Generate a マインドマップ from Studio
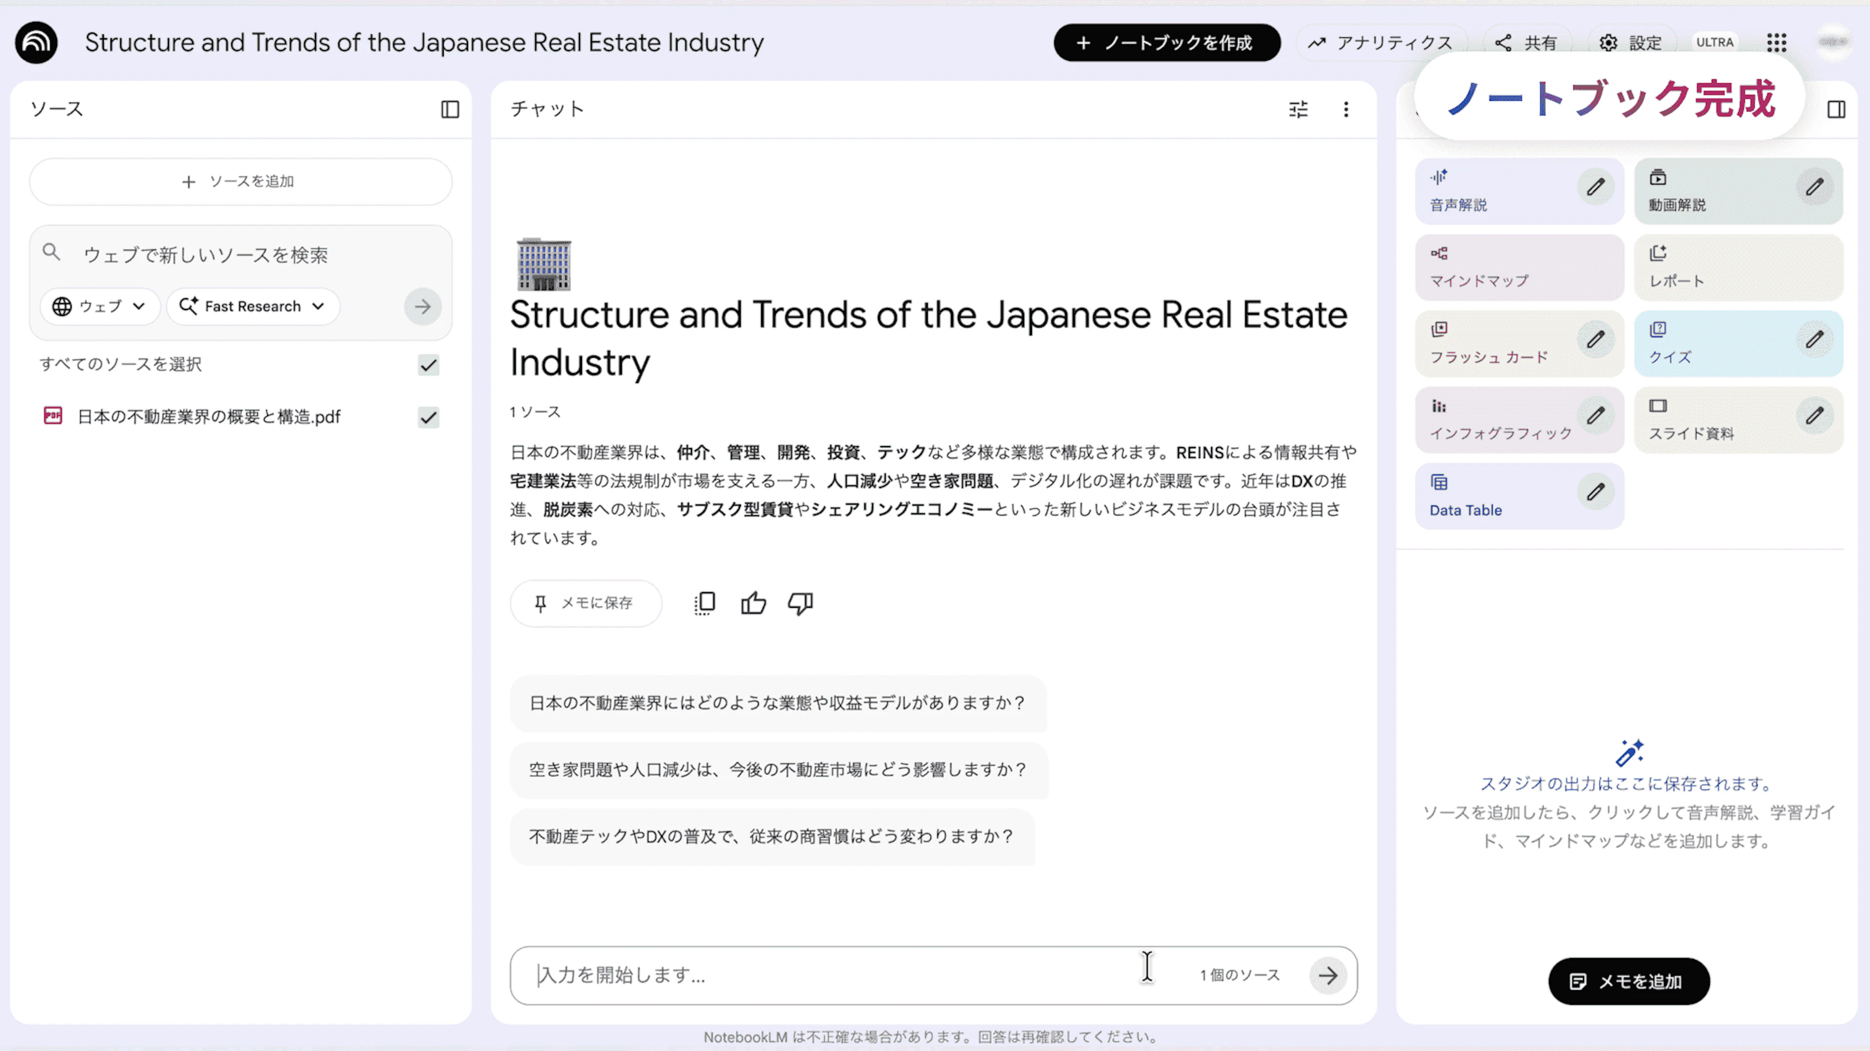This screenshot has width=1870, height=1051. (1519, 268)
